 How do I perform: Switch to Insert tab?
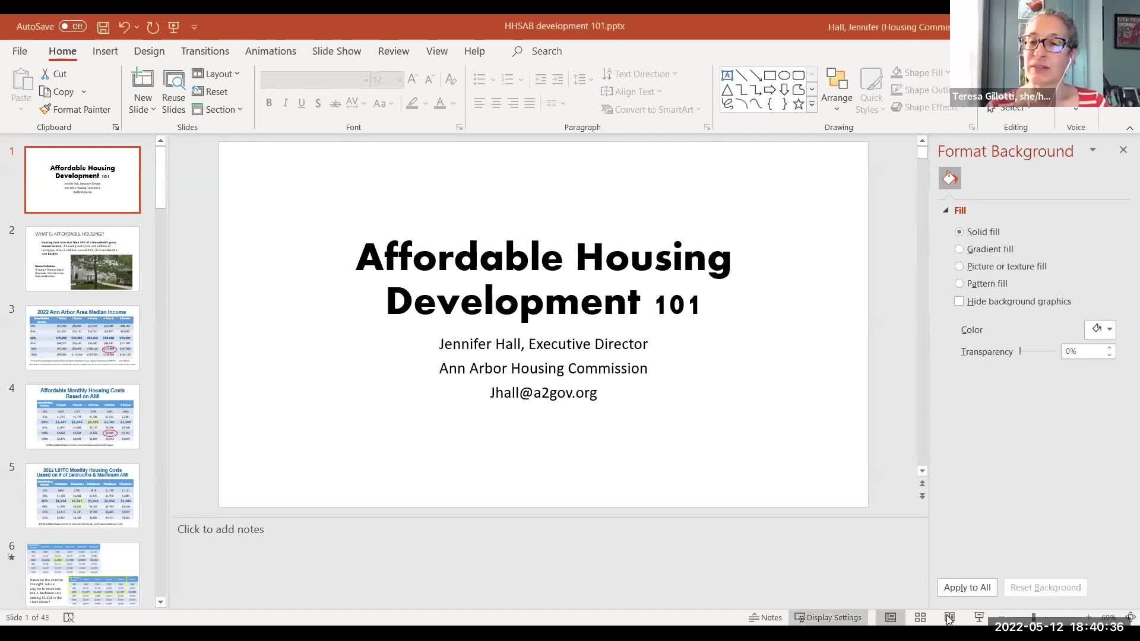coord(105,51)
